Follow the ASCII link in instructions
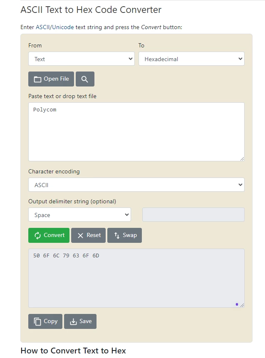265x358 pixels. click(42, 27)
